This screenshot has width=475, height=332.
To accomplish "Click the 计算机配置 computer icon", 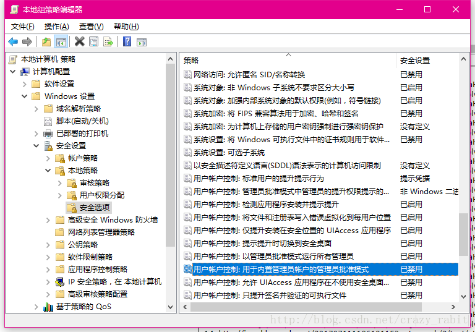I will tap(25, 72).
